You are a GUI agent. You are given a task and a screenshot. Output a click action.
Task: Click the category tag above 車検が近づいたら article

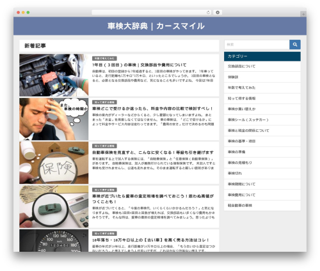pos(104,190)
